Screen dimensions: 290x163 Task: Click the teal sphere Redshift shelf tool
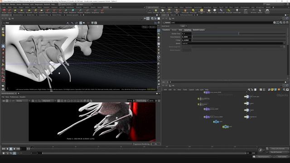(x=73, y=11)
